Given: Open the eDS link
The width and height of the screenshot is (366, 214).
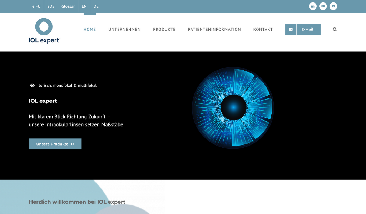Looking at the screenshot, I should (x=51, y=6).
